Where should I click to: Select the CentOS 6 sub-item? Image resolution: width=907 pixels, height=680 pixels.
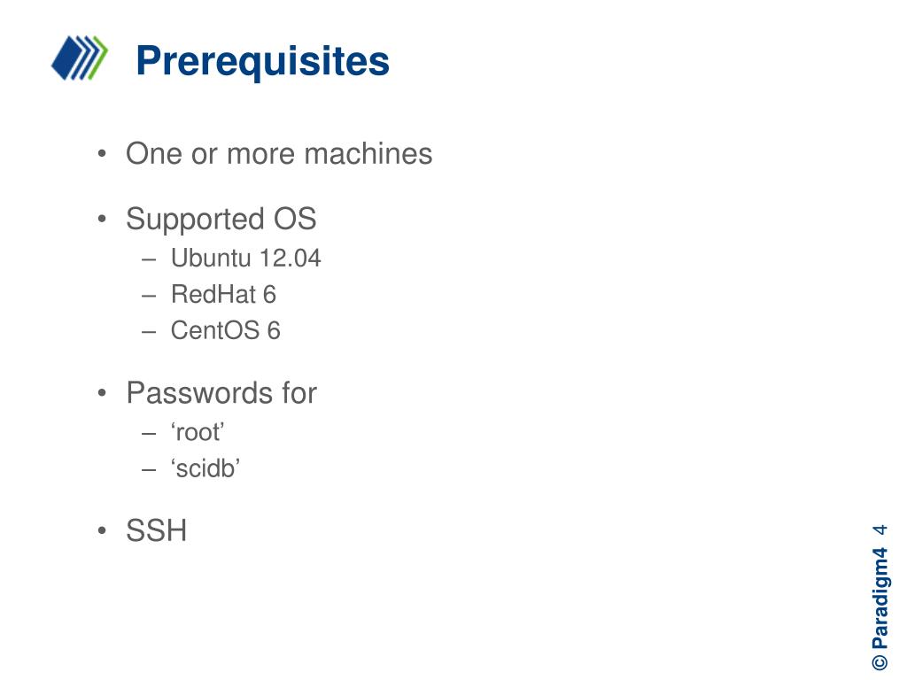225,331
